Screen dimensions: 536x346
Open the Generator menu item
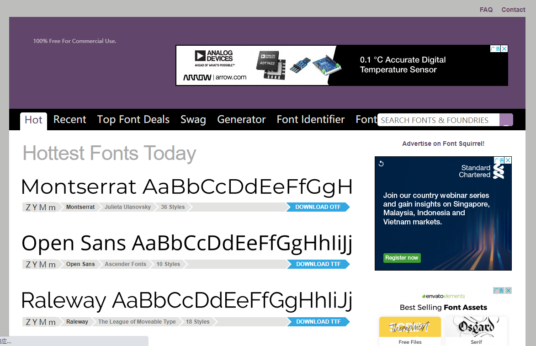tap(241, 119)
